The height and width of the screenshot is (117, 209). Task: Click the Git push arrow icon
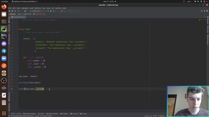[71, 11]
